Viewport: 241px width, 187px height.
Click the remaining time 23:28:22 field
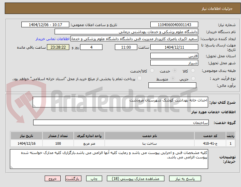(58, 47)
